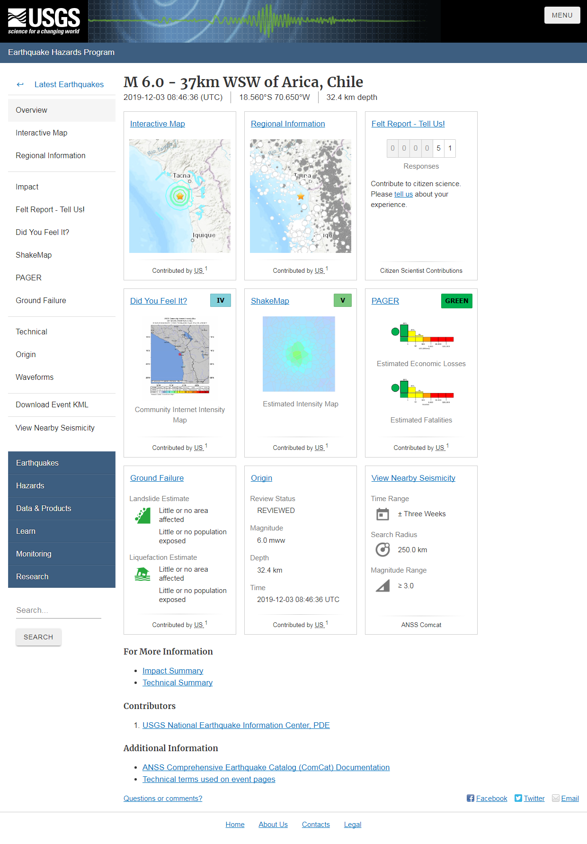Click the GREEN PAGER alert badge
Image resolution: width=587 pixels, height=844 pixels.
pos(457,301)
